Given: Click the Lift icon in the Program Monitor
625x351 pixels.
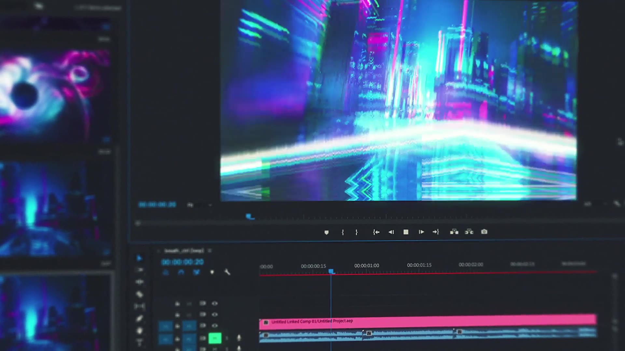Looking at the screenshot, I should [x=454, y=232].
